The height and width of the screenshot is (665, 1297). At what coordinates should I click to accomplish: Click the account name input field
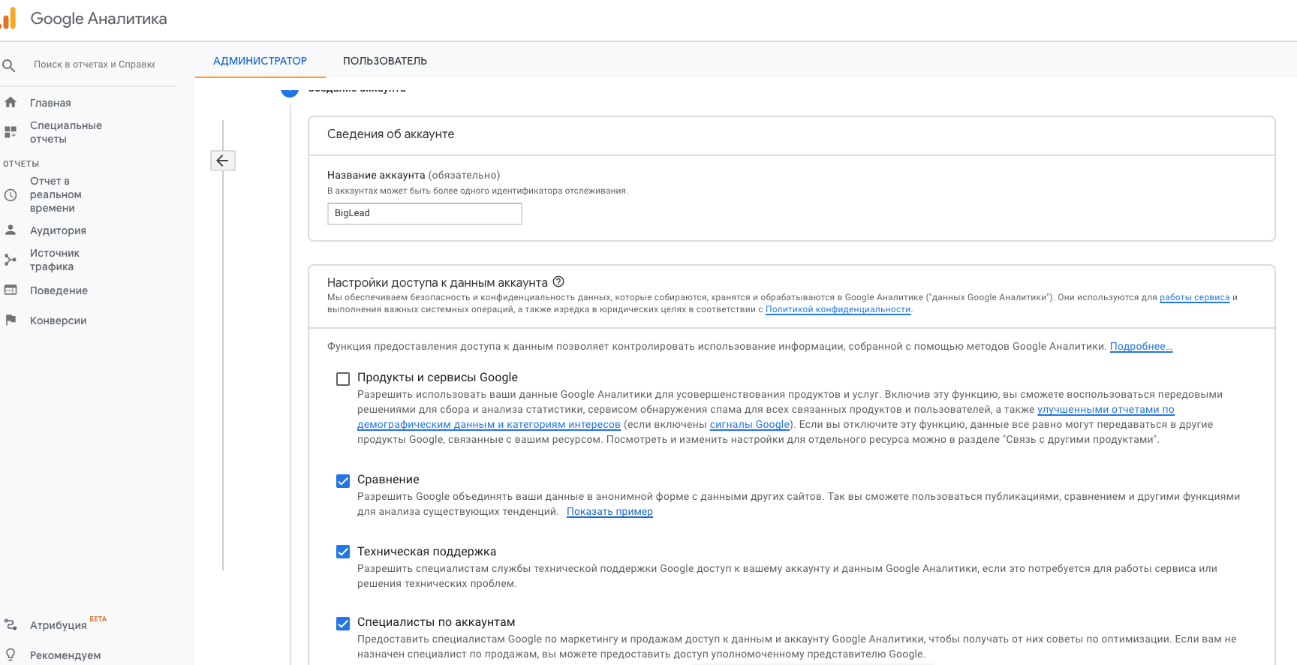pyautogui.click(x=424, y=214)
